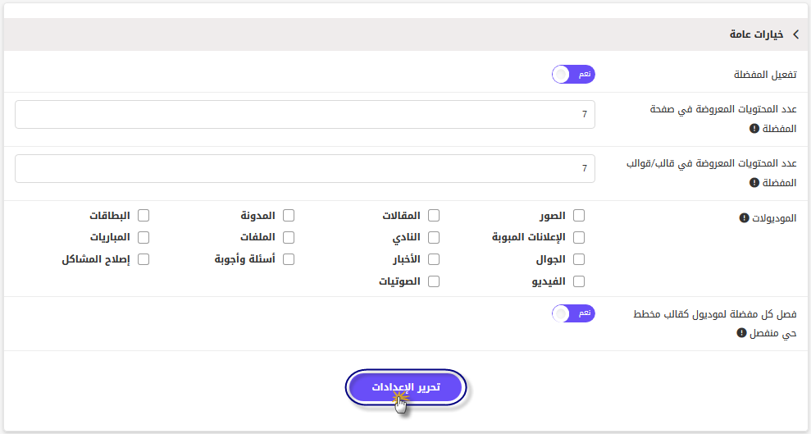Enable the الفيديو module checkbox

pyautogui.click(x=579, y=281)
